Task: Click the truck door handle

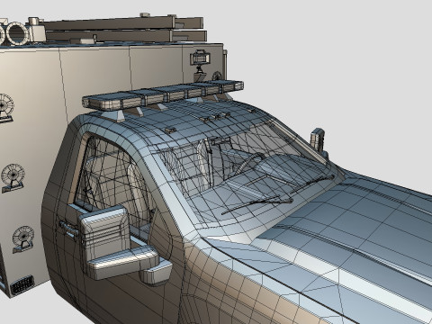Action: tap(68, 229)
